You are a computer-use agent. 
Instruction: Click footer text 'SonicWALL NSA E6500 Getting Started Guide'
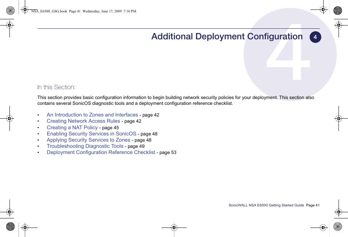pyautogui.click(x=266, y=205)
